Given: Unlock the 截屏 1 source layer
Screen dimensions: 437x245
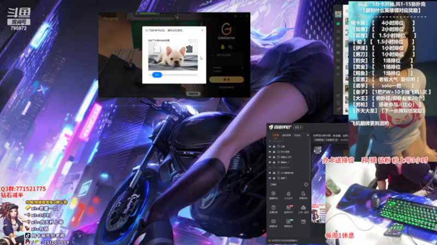Looking at the screenshot, I should tap(274, 178).
